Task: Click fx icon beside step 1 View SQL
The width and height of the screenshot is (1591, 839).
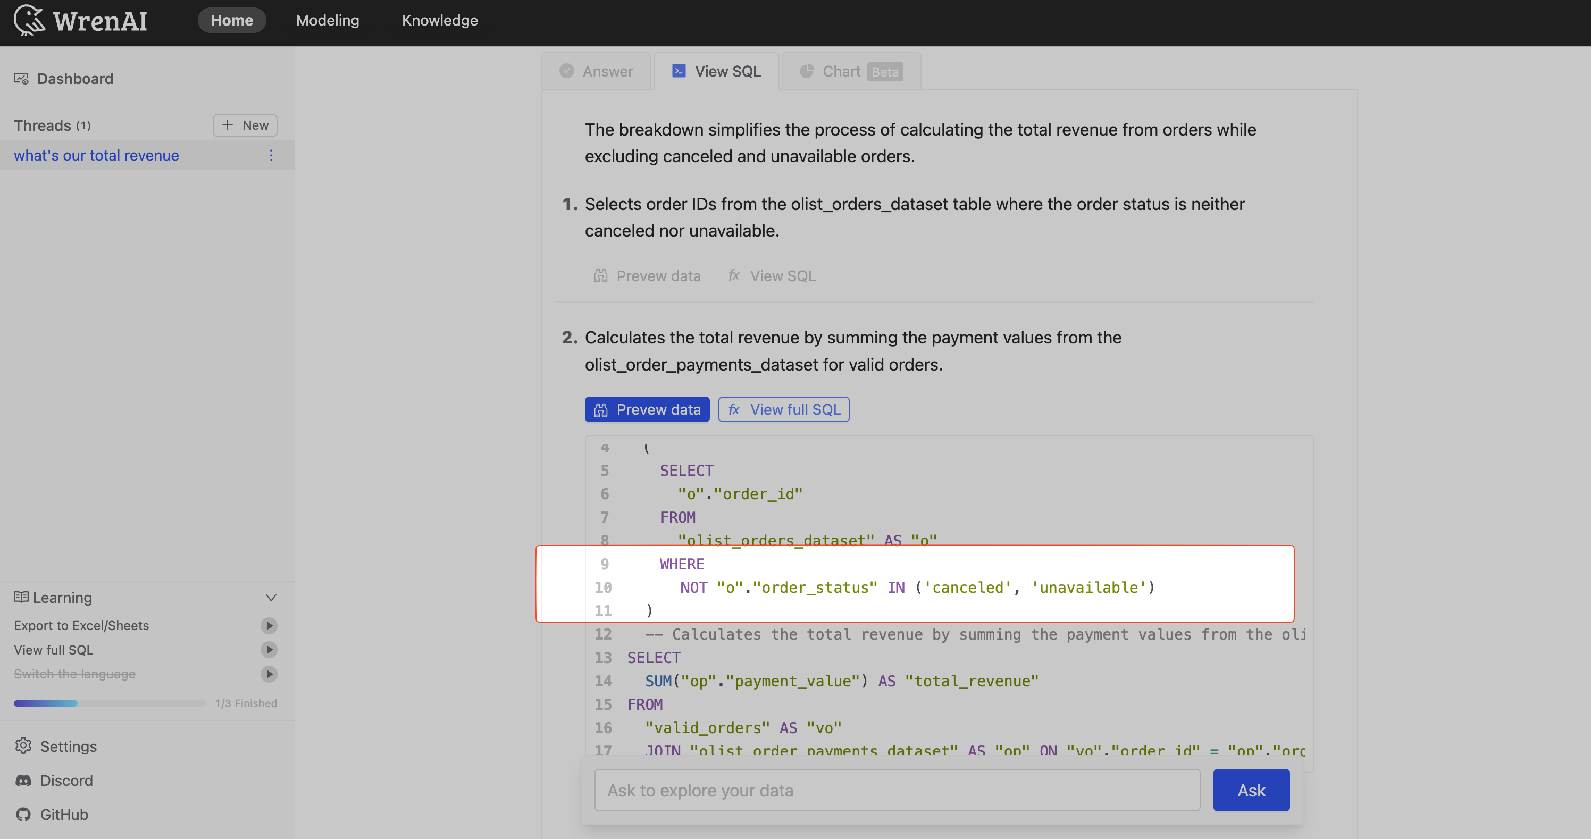Action: (734, 275)
